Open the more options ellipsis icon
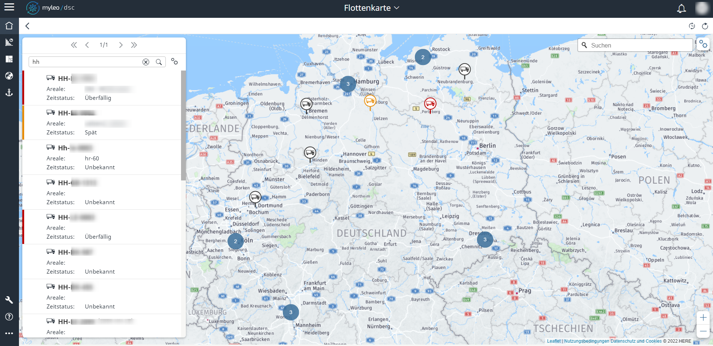This screenshot has width=713, height=346. (9, 333)
